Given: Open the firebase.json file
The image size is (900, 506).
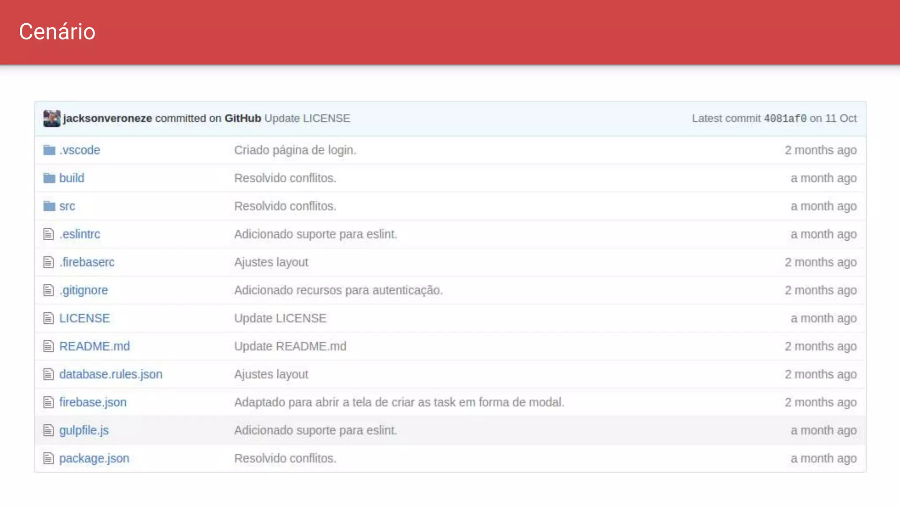Looking at the screenshot, I should [93, 402].
